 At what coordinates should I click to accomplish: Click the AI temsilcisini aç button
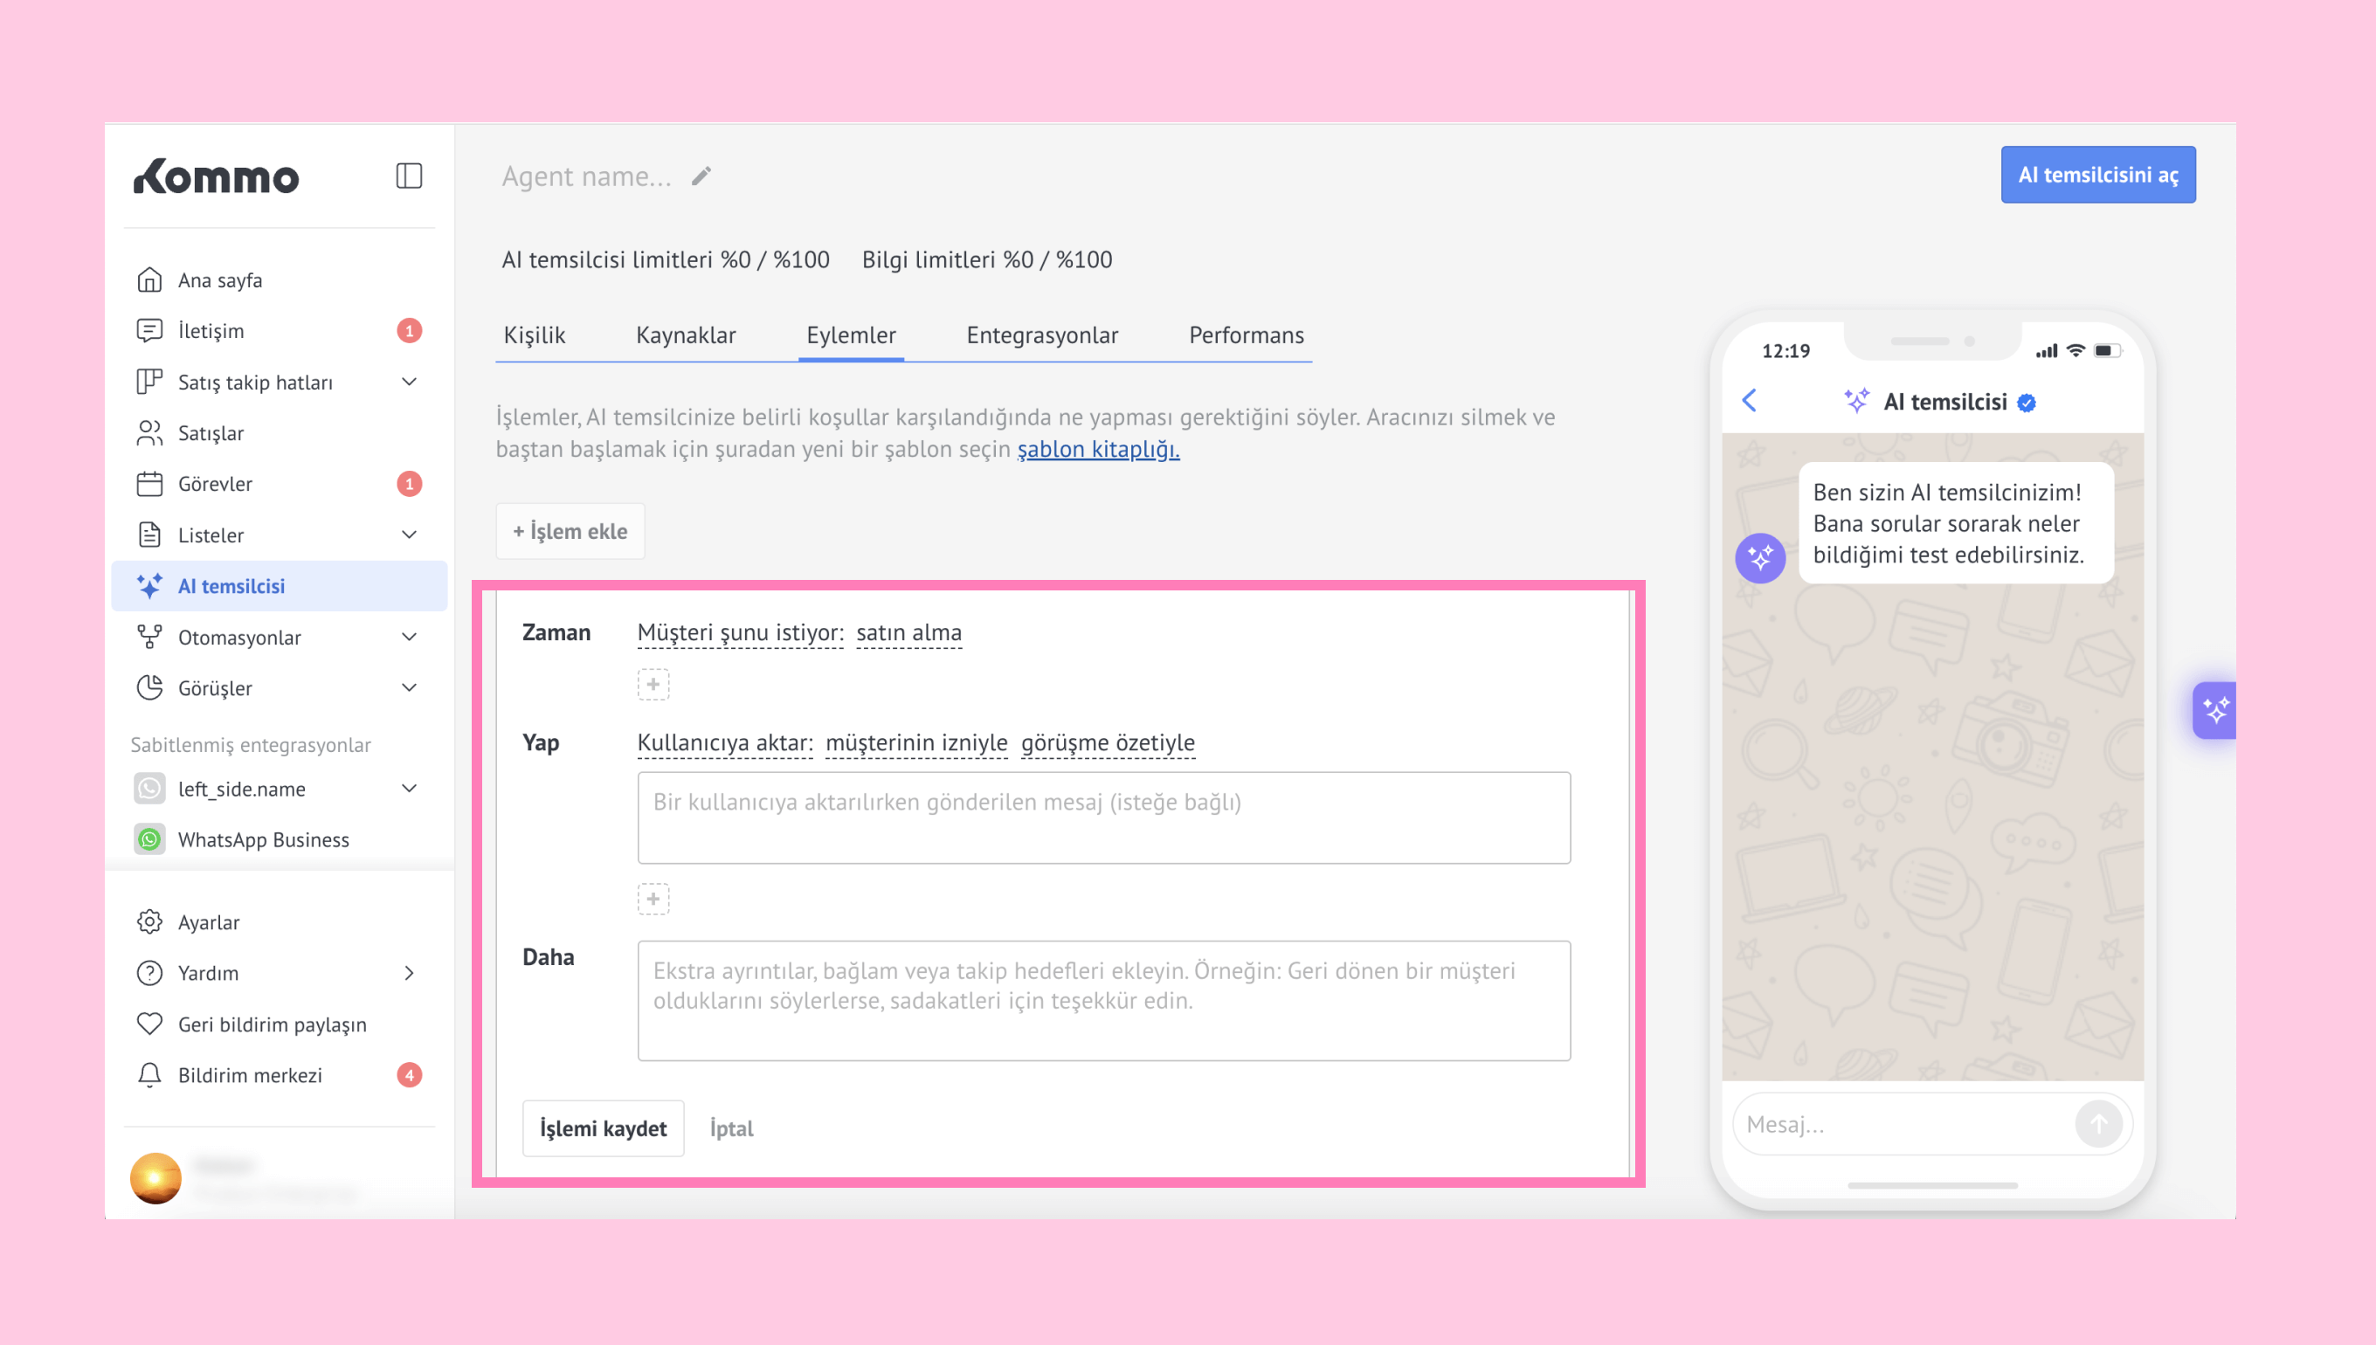click(x=2097, y=175)
